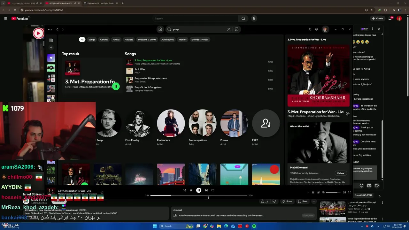Open Connect to a device icon
Viewport: 409px width, 230px height.
tap(318, 192)
